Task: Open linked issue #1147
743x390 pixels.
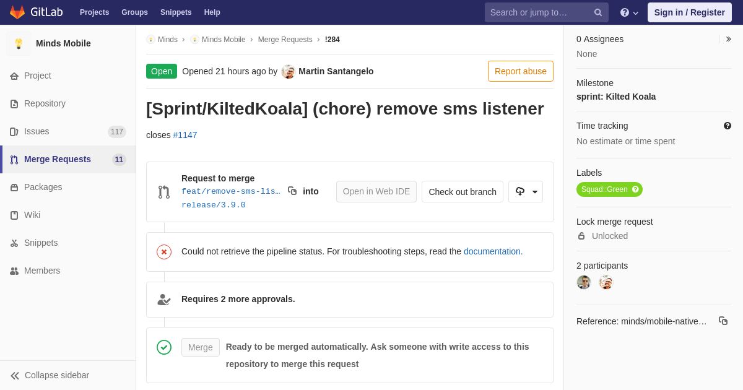Action: click(x=185, y=135)
